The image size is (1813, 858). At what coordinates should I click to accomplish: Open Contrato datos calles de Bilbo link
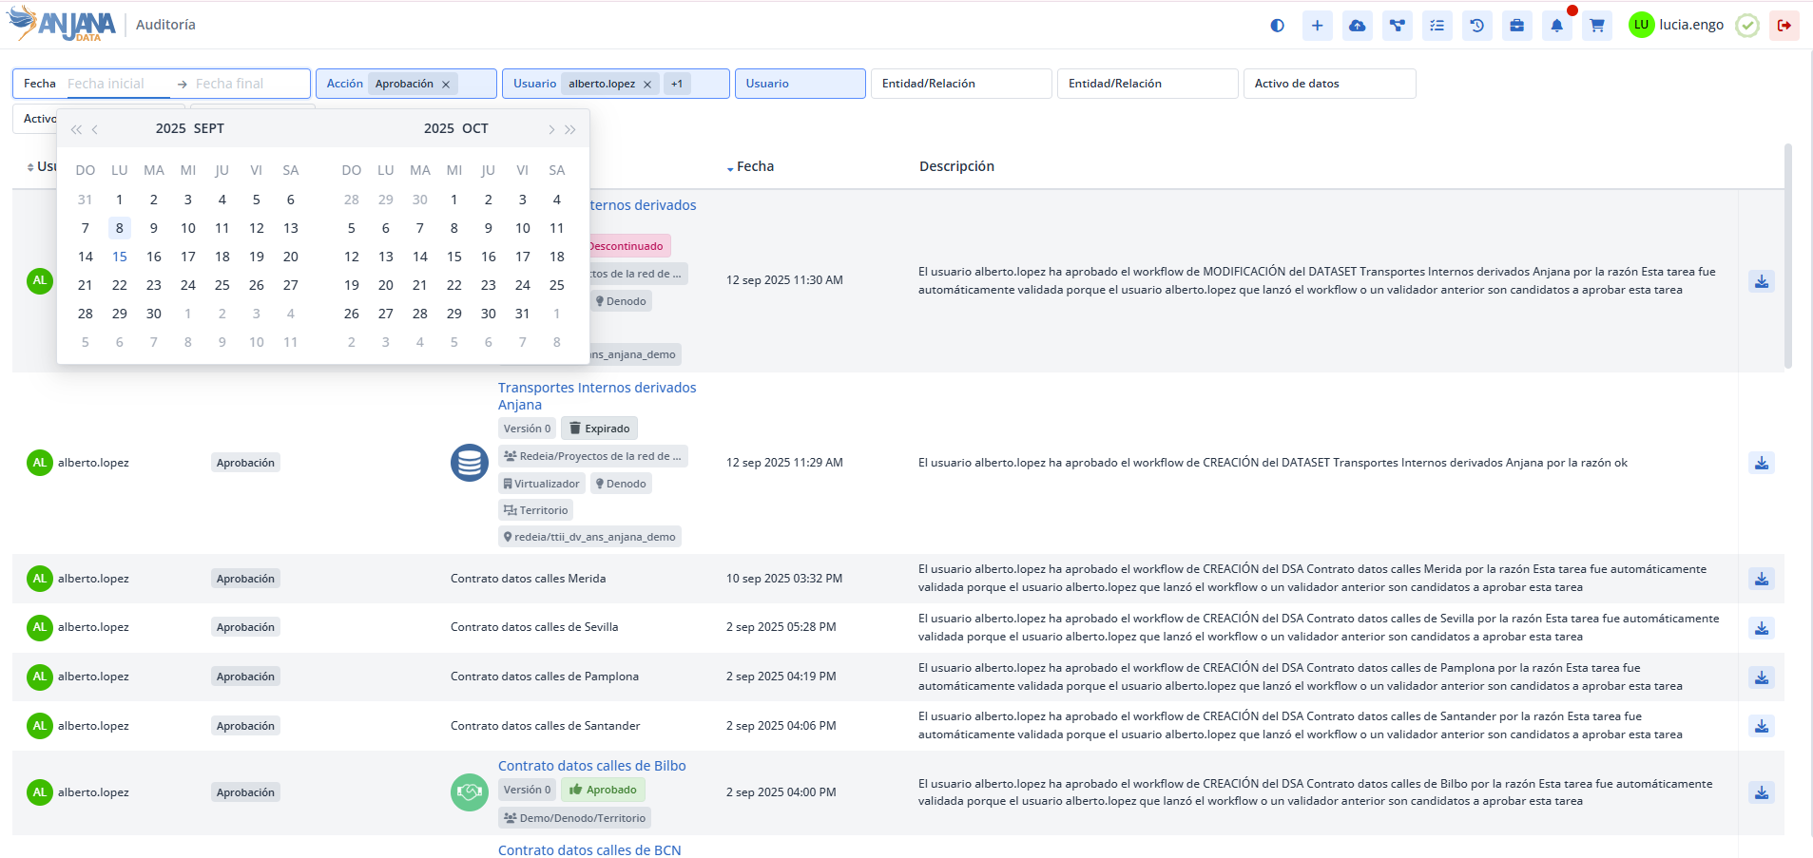591,766
